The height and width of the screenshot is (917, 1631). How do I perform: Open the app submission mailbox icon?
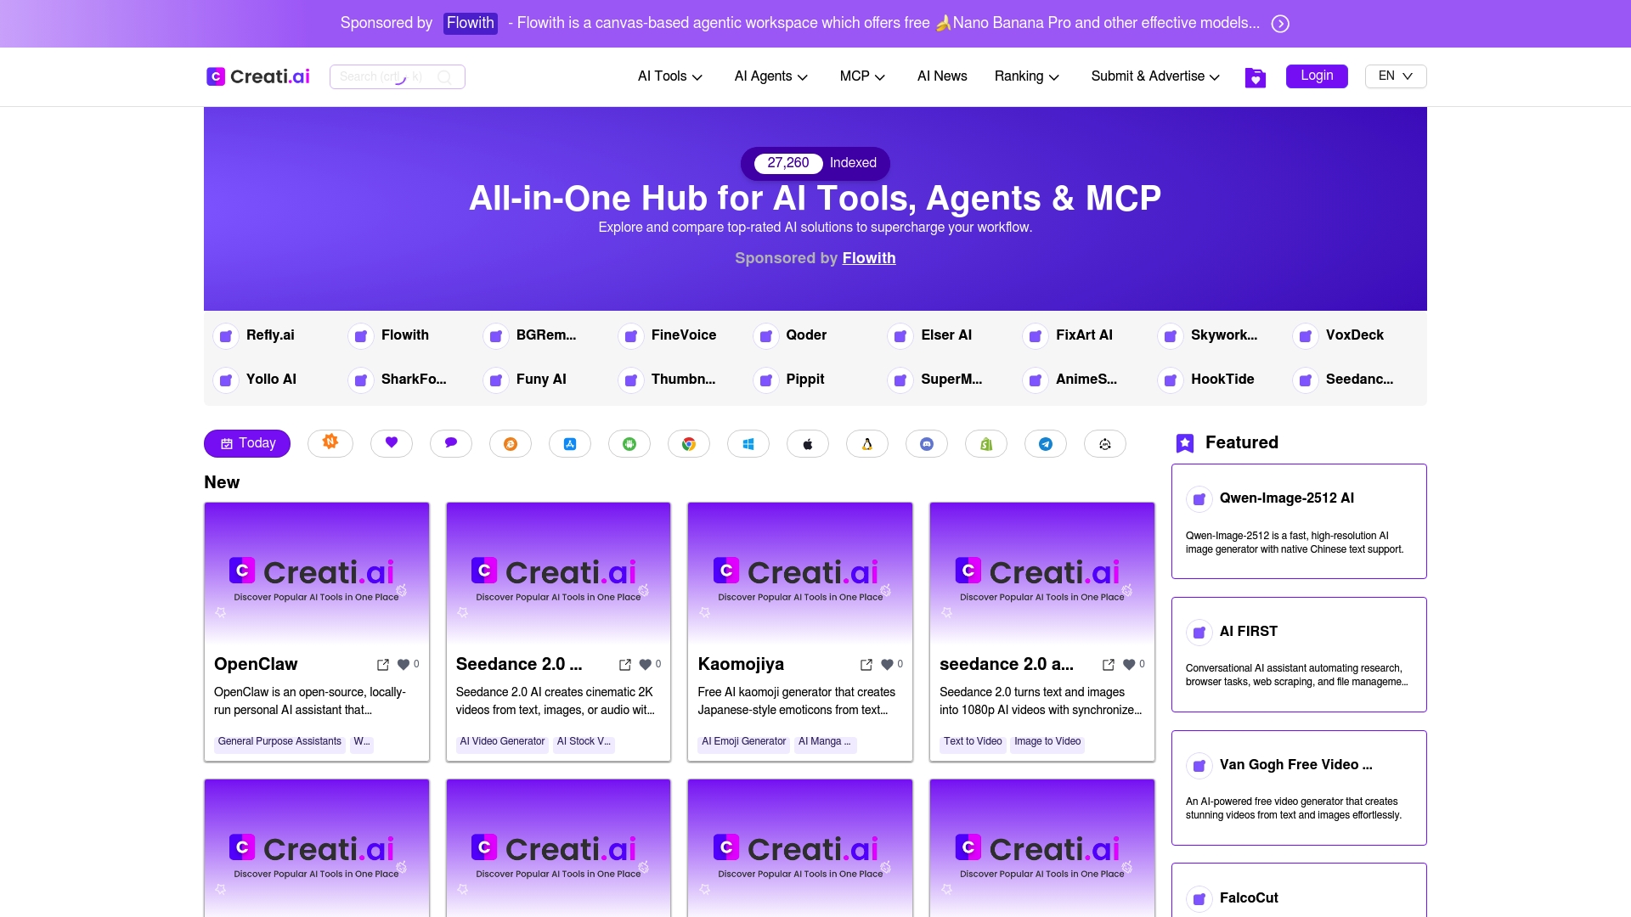[x=1256, y=76]
